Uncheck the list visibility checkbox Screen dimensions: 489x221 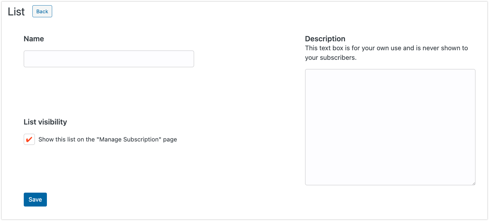click(x=29, y=139)
